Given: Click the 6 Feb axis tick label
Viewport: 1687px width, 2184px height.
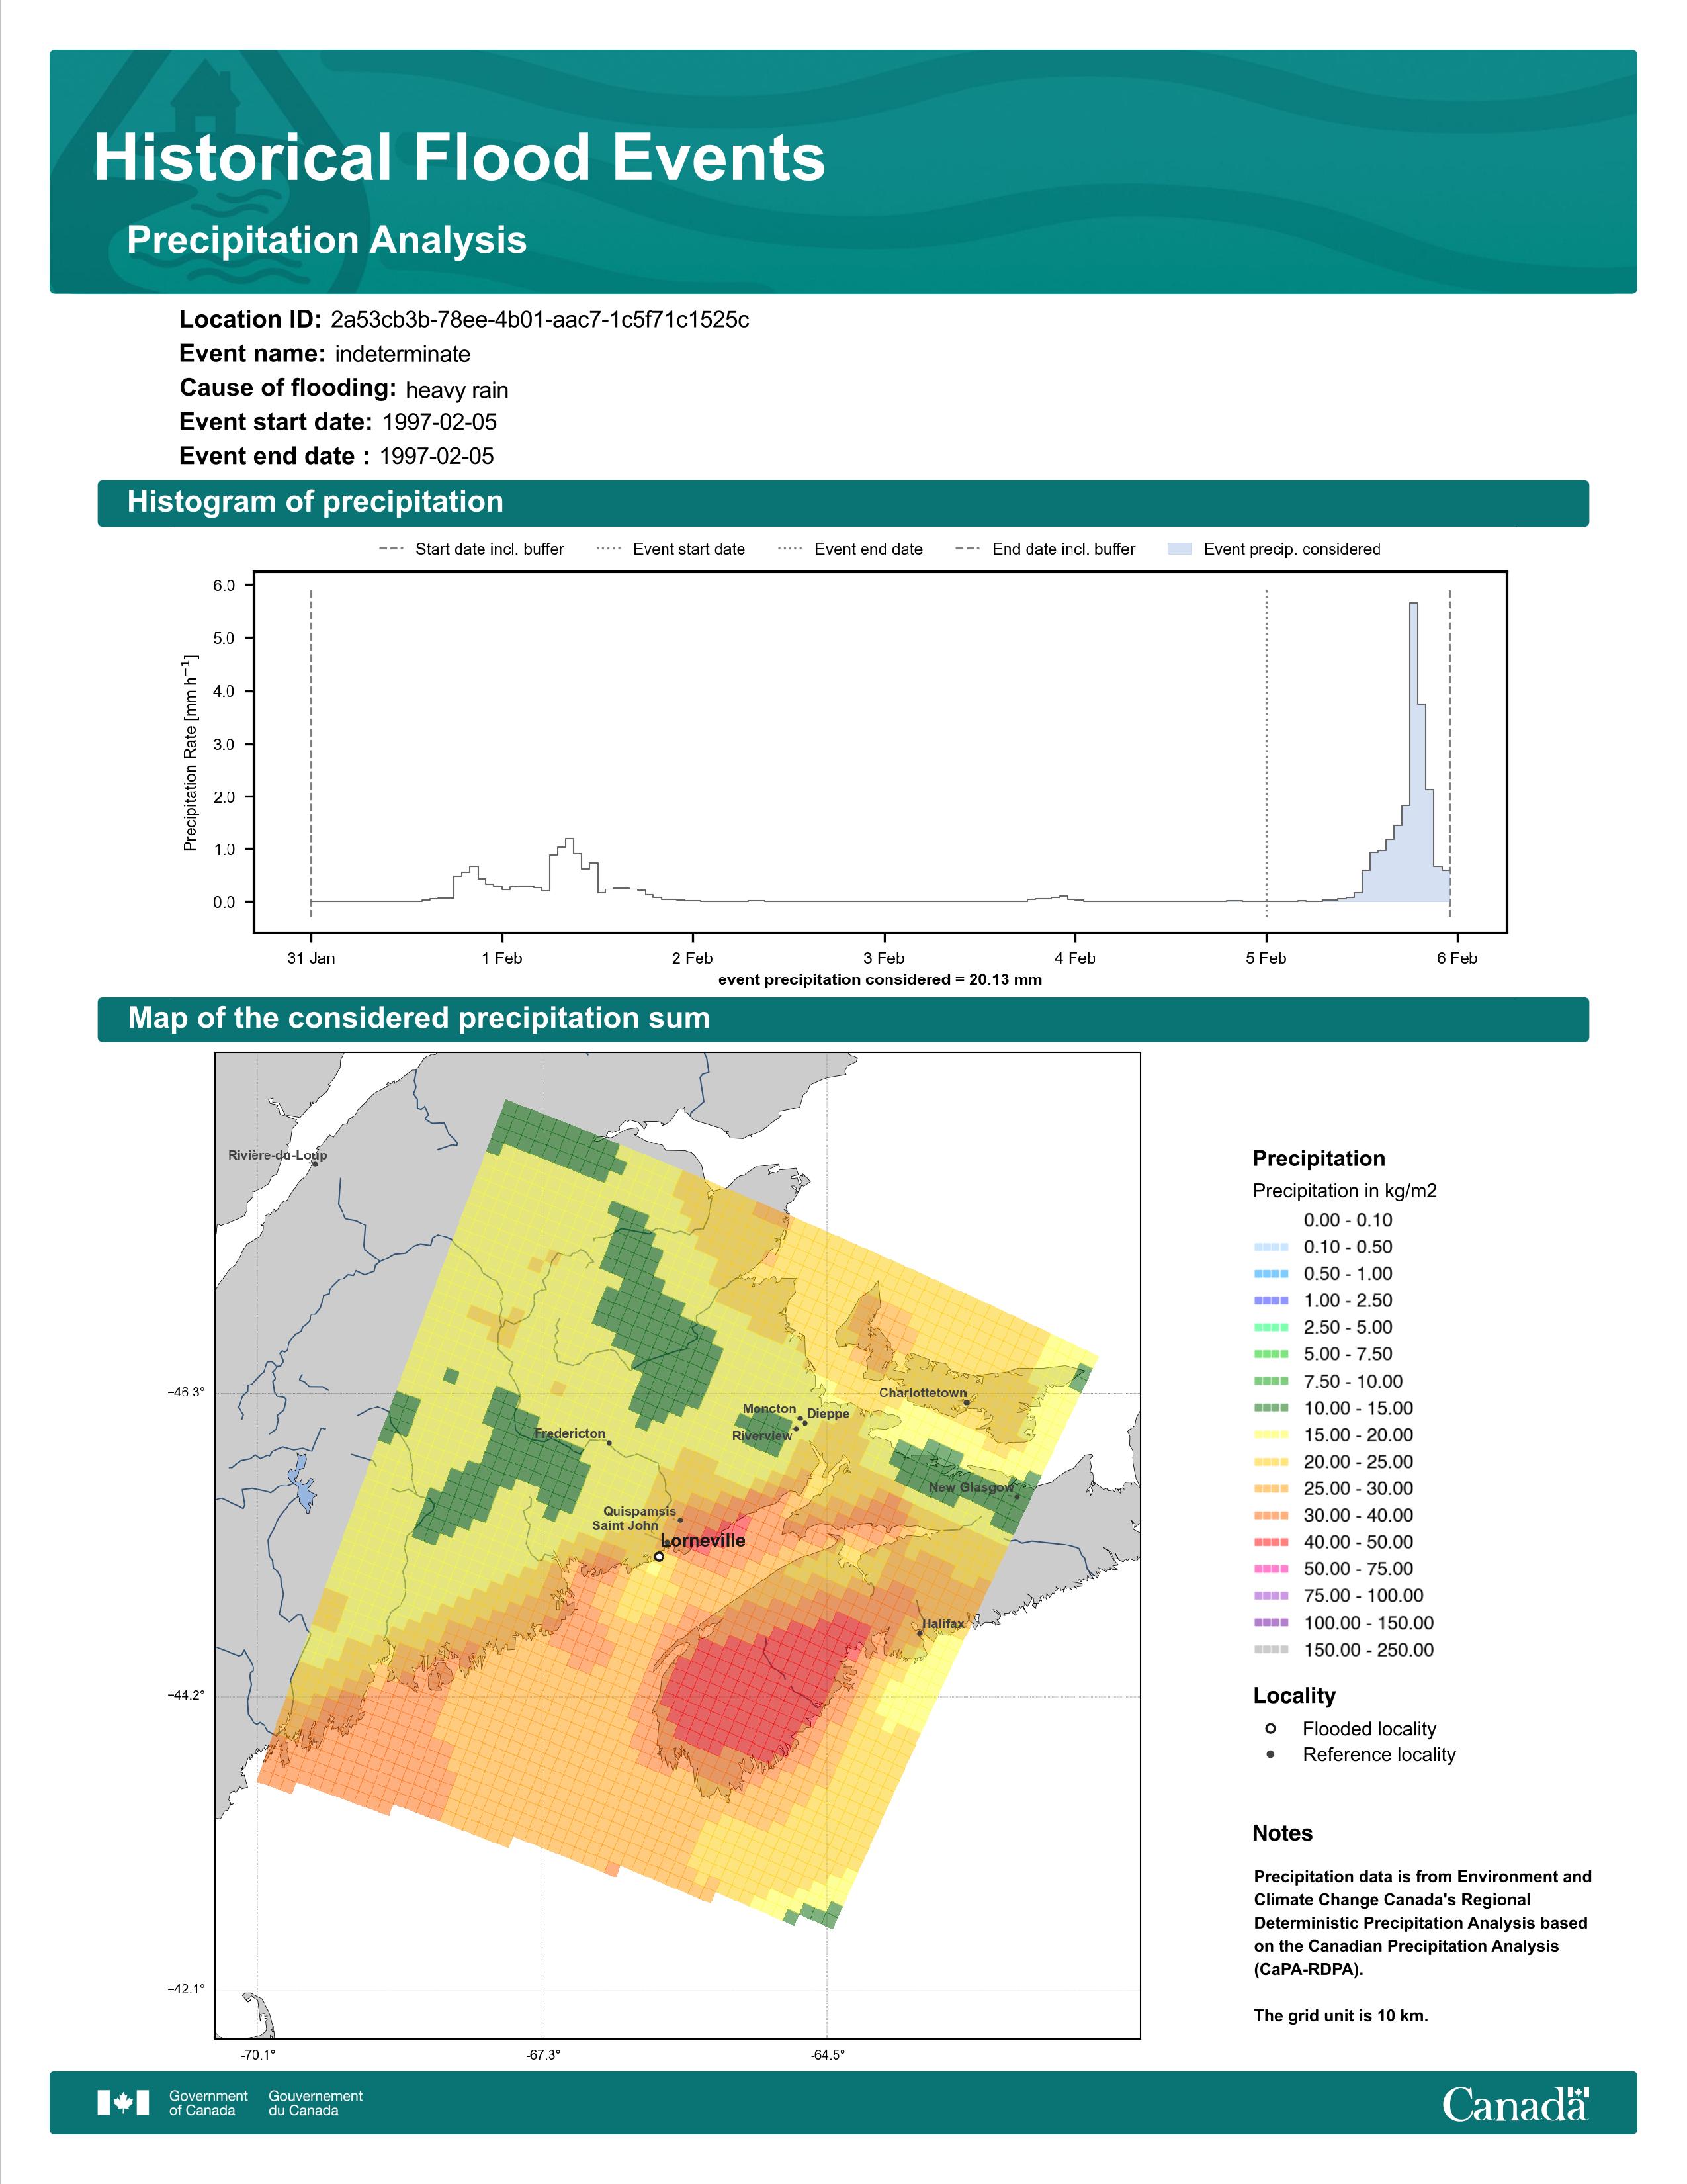Looking at the screenshot, I should point(1457,958).
